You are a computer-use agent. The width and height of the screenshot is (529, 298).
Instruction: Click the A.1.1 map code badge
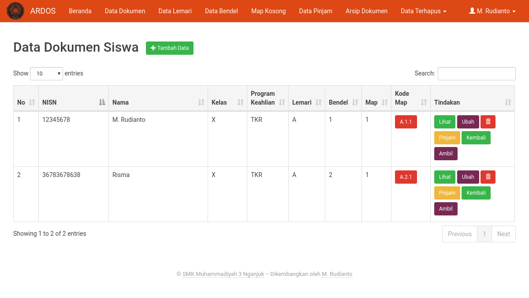406,122
